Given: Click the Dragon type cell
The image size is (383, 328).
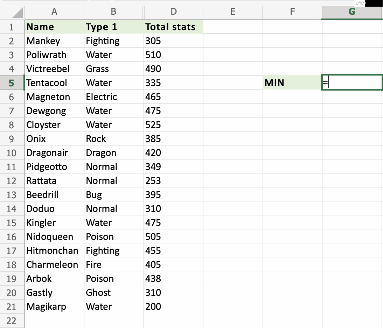Looking at the screenshot, I should coord(114,152).
